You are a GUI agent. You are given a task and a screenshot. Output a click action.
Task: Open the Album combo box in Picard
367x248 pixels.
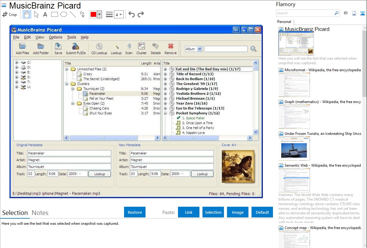(x=193, y=49)
